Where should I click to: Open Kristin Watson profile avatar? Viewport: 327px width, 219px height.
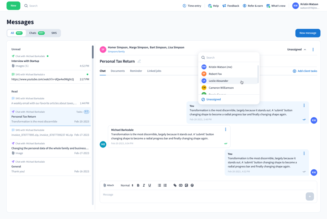pos(295,6)
